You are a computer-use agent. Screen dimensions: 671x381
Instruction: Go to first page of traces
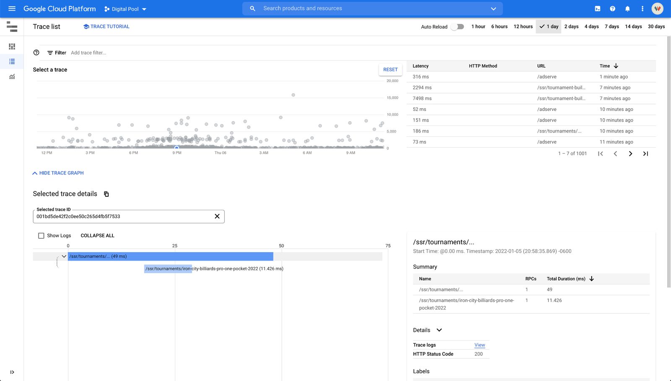point(601,154)
